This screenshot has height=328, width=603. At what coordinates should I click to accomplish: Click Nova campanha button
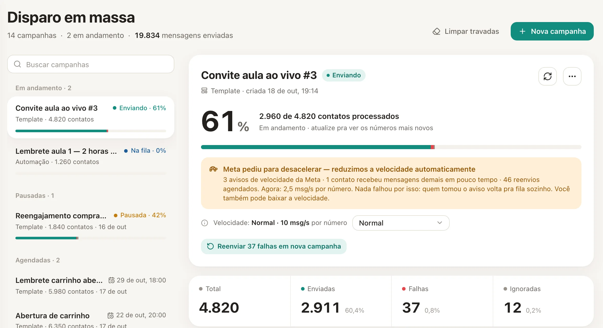tap(552, 31)
